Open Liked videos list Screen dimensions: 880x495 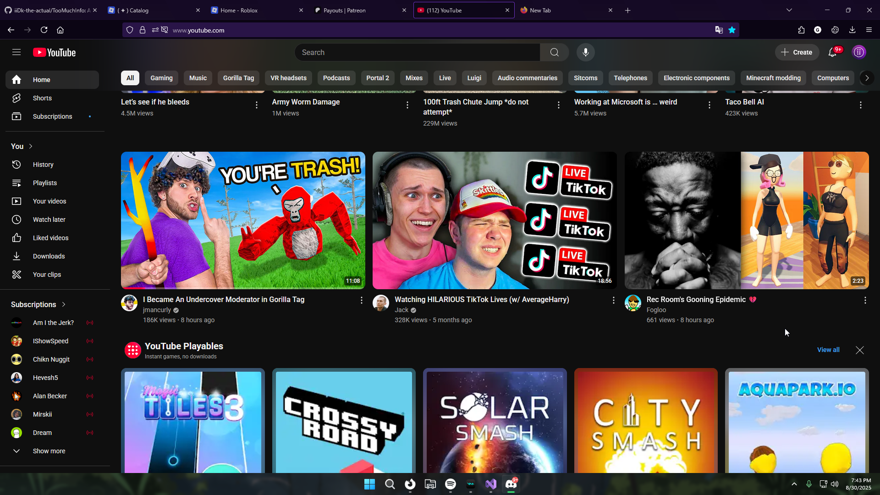52,238
